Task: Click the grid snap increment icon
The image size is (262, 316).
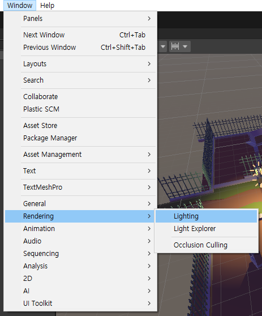Action: tap(175, 46)
